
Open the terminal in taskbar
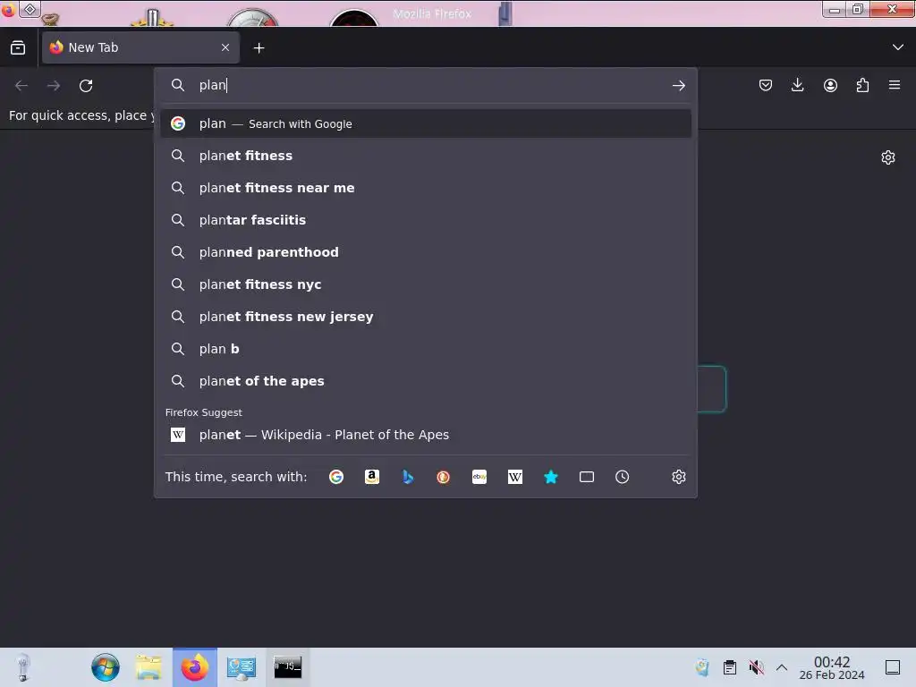(287, 666)
